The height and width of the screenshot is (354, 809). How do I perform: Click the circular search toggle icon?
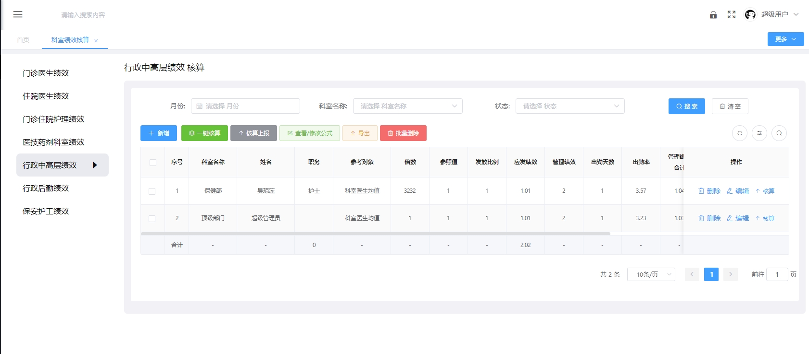[x=779, y=133]
